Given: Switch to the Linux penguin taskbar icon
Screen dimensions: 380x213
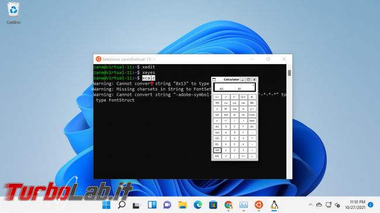Looking at the screenshot, I should point(274,205).
